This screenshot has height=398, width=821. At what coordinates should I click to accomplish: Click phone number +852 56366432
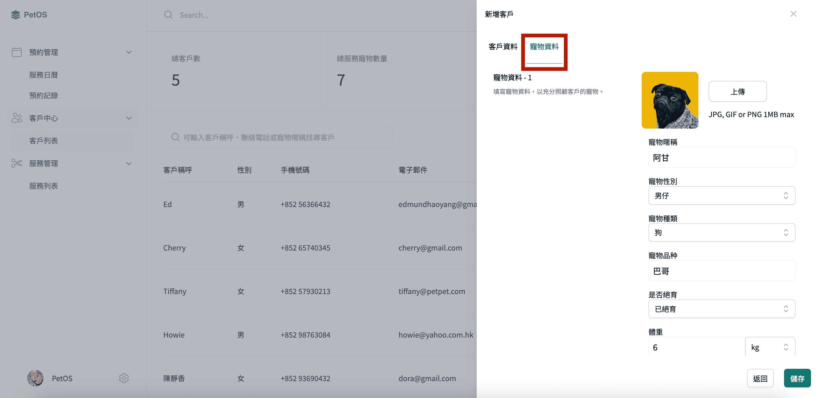[x=305, y=204]
